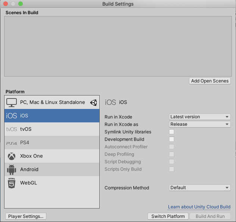Screen dimensions: 236x222
Task: Click inside Scenes In Build list area
Action: (118, 46)
